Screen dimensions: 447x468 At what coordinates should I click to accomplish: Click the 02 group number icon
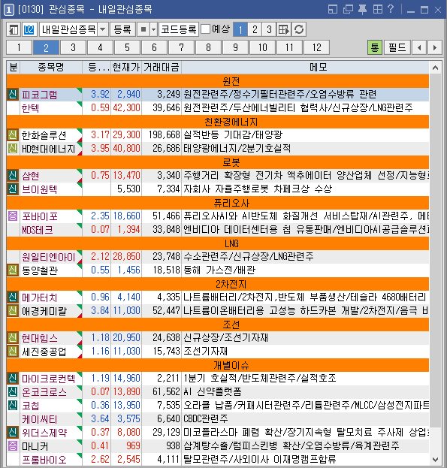click(x=29, y=29)
